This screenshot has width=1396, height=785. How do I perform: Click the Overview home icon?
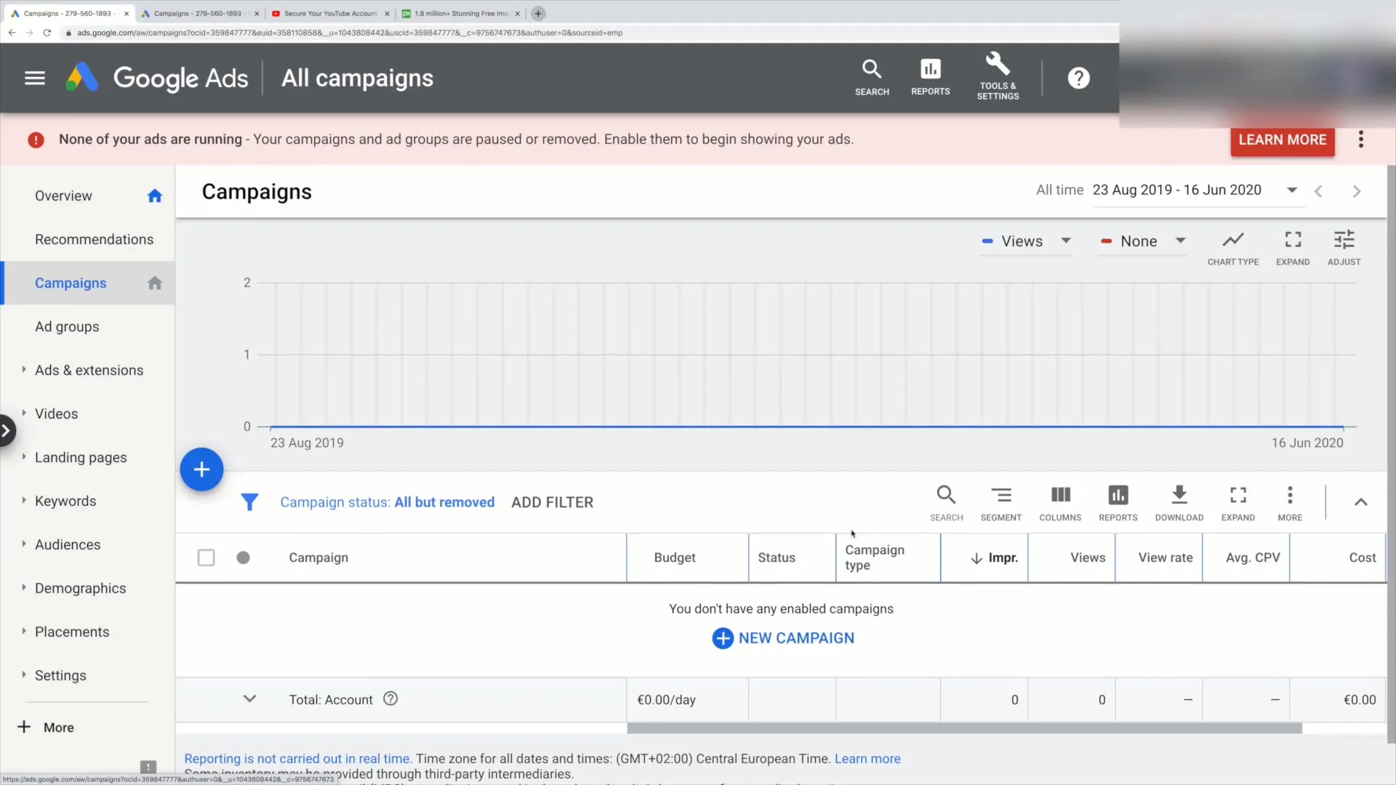[x=154, y=196]
